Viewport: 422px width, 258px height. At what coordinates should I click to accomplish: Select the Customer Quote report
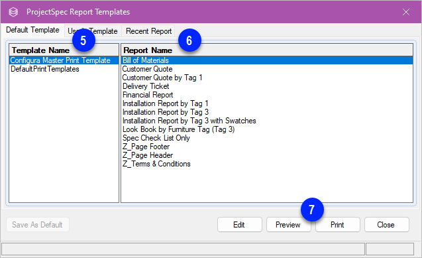click(267, 69)
